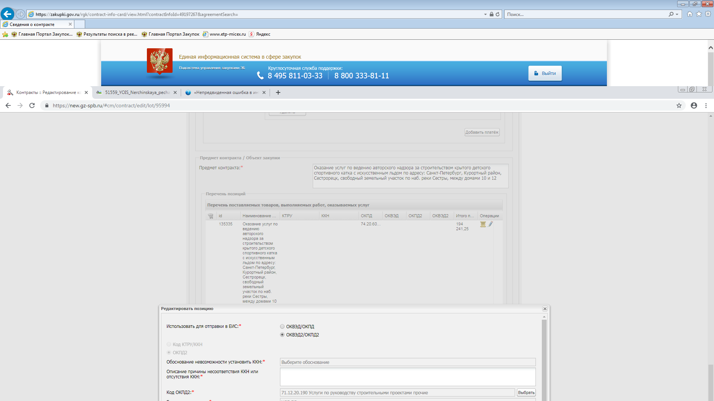Click Выбрать button for Код ОКПД2
714x401 pixels.
coord(526,392)
